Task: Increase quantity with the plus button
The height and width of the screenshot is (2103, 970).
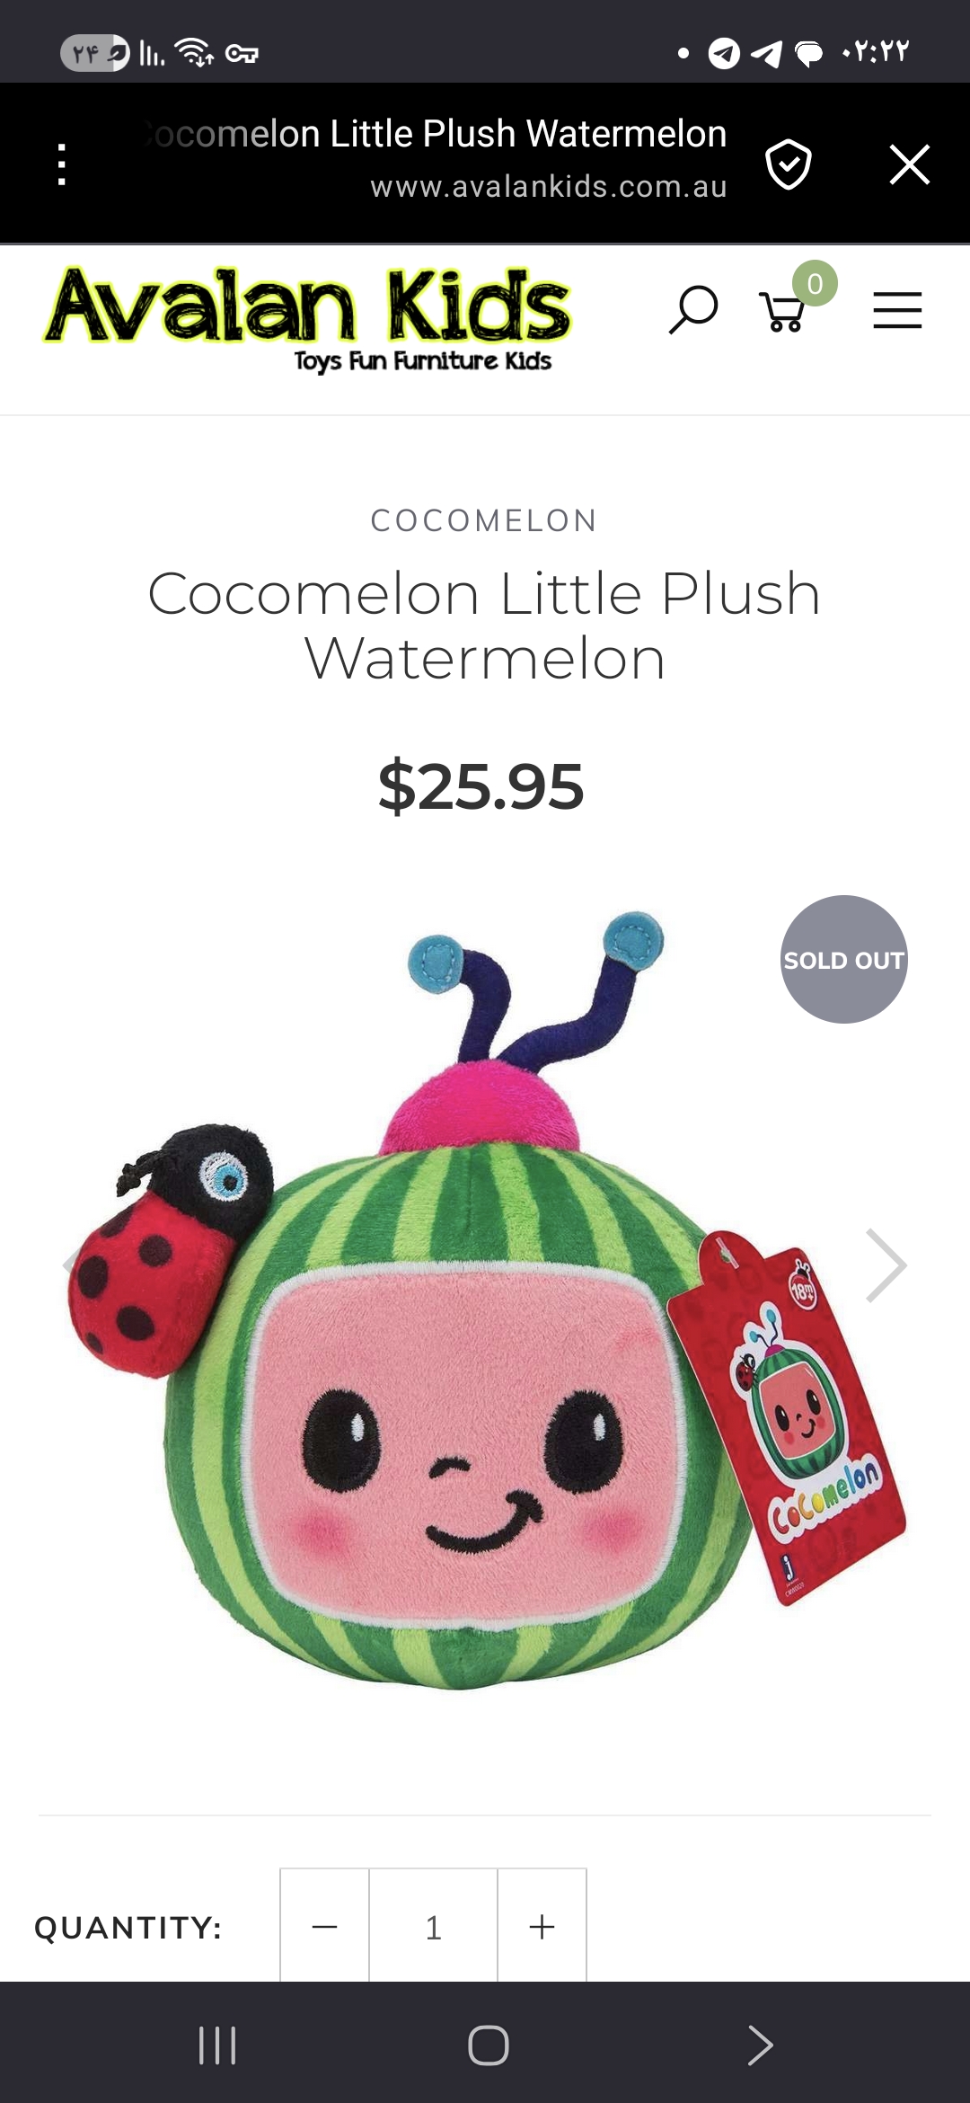Action: coord(542,1926)
